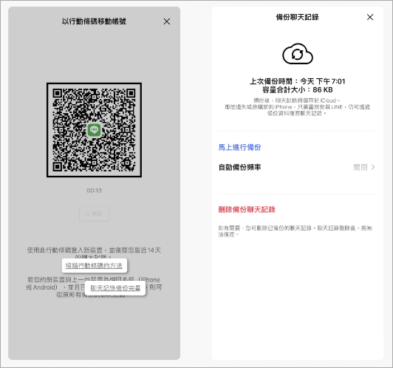The height and width of the screenshot is (368, 393).
Task: Click the QR code image
Action: point(95,130)
